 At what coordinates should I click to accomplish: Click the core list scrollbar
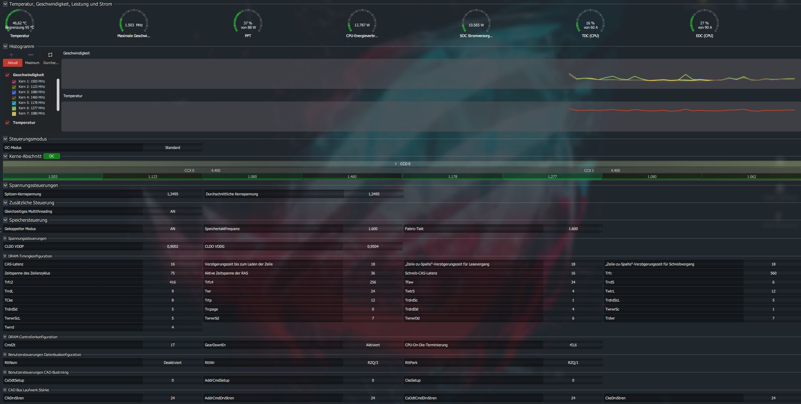[58, 95]
